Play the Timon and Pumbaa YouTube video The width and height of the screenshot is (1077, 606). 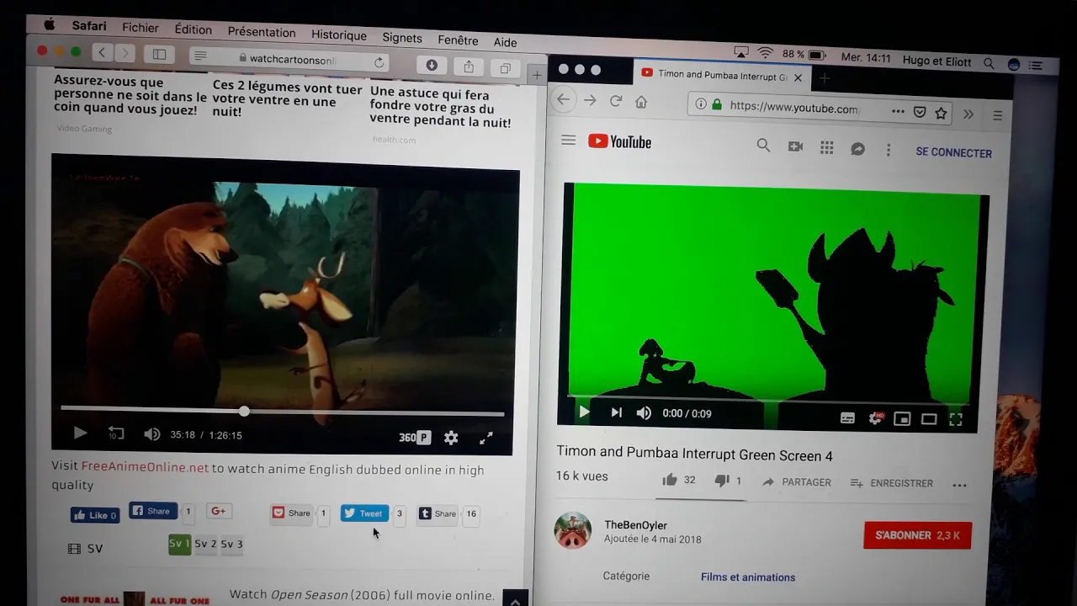tap(584, 412)
